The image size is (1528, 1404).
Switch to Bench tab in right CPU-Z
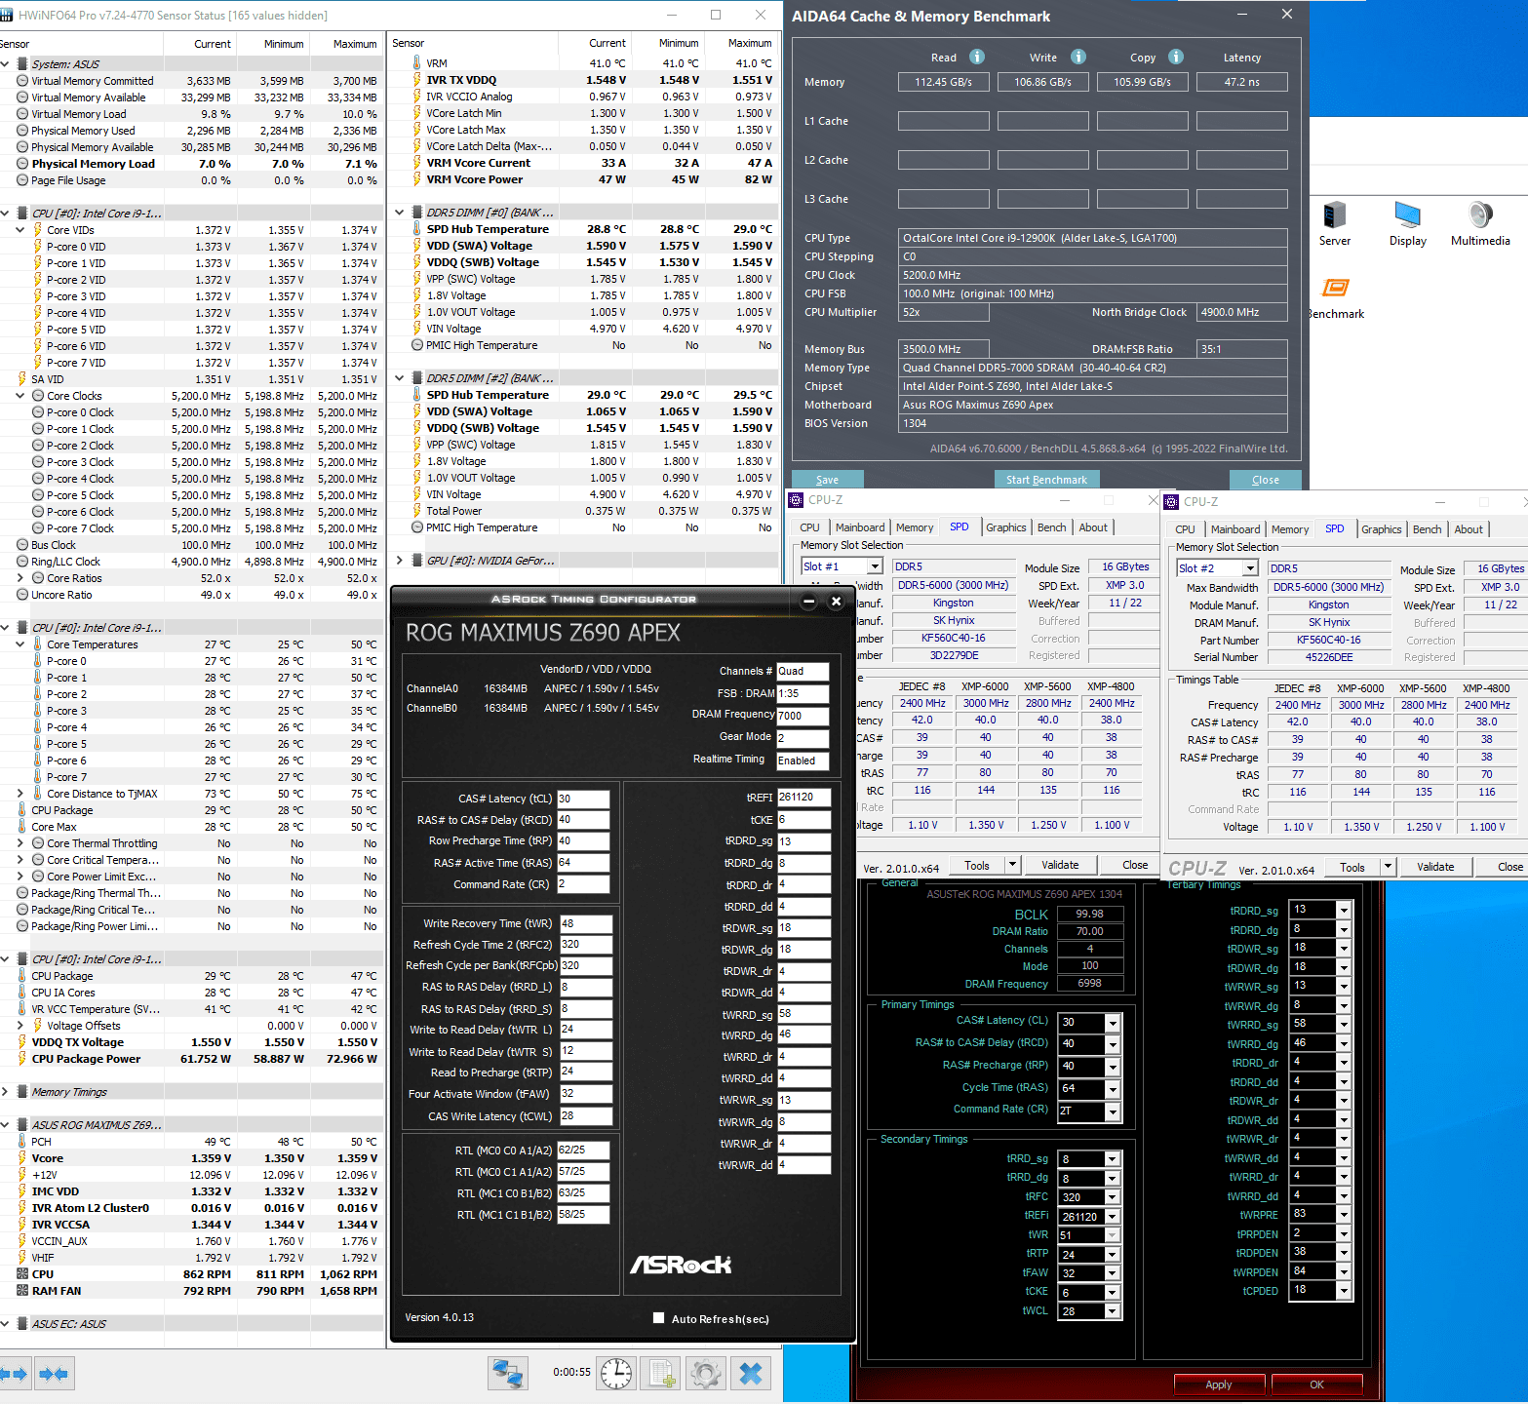1427,529
